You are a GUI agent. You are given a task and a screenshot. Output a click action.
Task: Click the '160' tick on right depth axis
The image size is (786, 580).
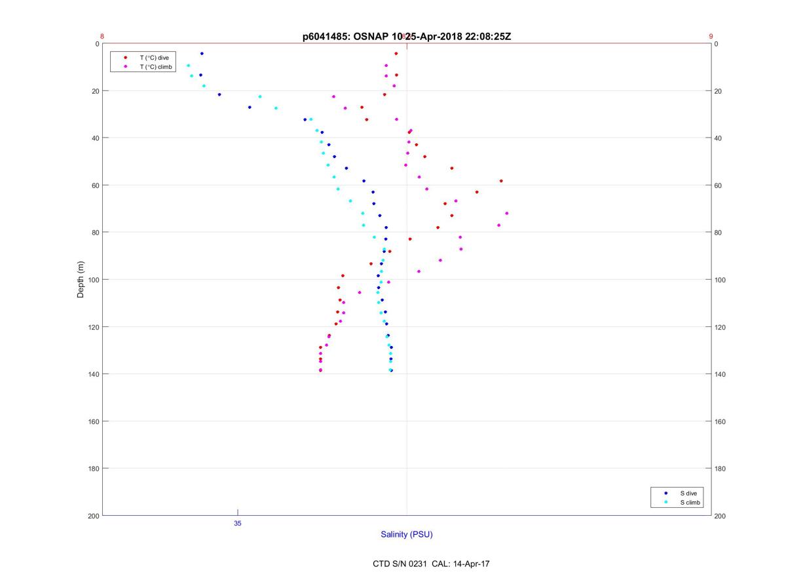coord(720,421)
